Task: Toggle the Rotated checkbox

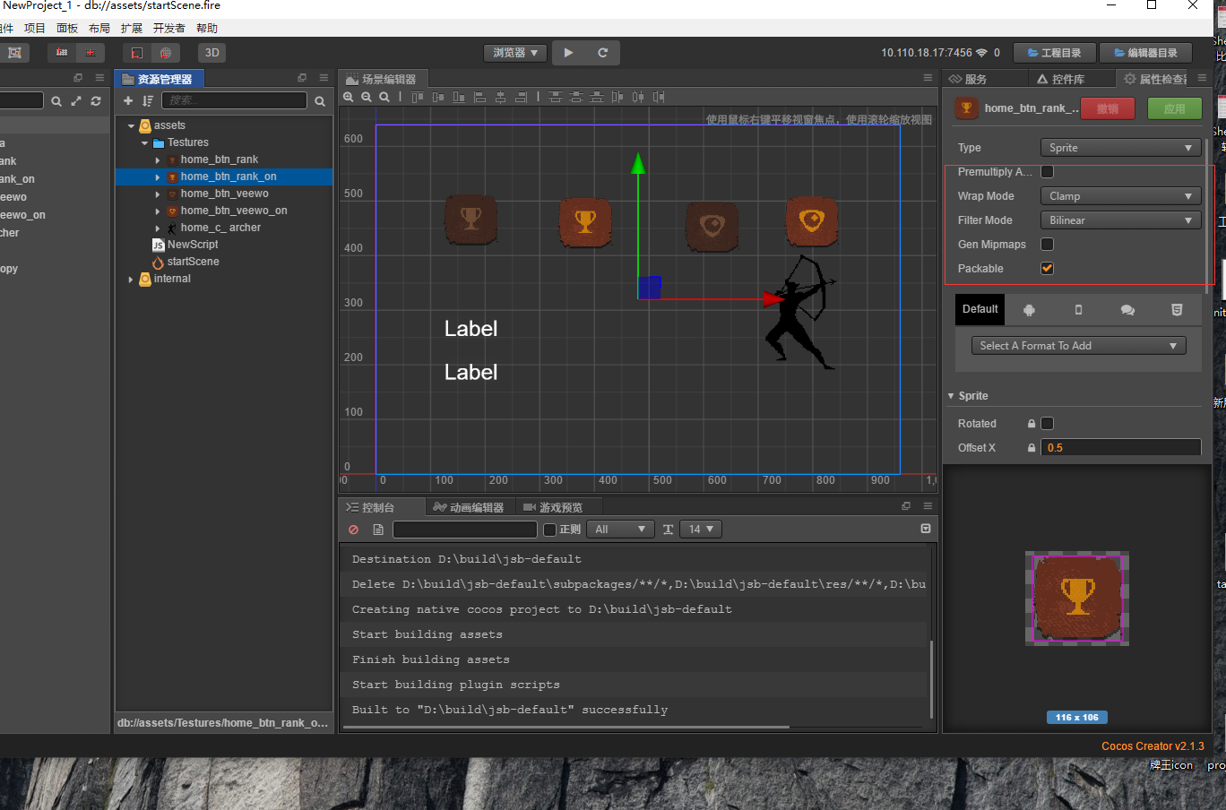Action: pyautogui.click(x=1047, y=423)
